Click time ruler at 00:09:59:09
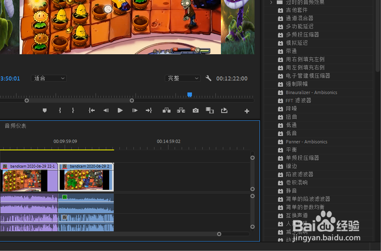This screenshot has width=381, height=251. 65,141
